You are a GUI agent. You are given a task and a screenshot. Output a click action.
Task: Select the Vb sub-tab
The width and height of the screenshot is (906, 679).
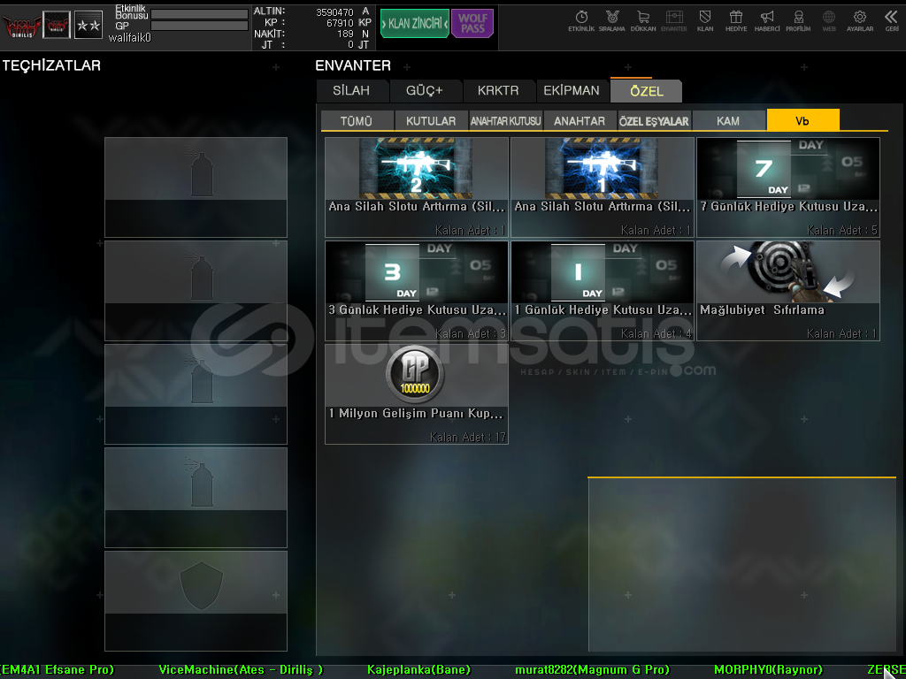802,120
